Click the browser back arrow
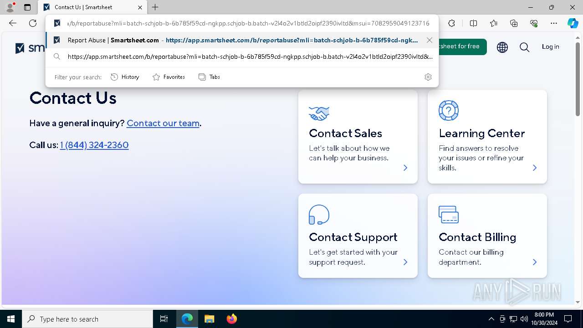The height and width of the screenshot is (328, 583). click(x=13, y=23)
